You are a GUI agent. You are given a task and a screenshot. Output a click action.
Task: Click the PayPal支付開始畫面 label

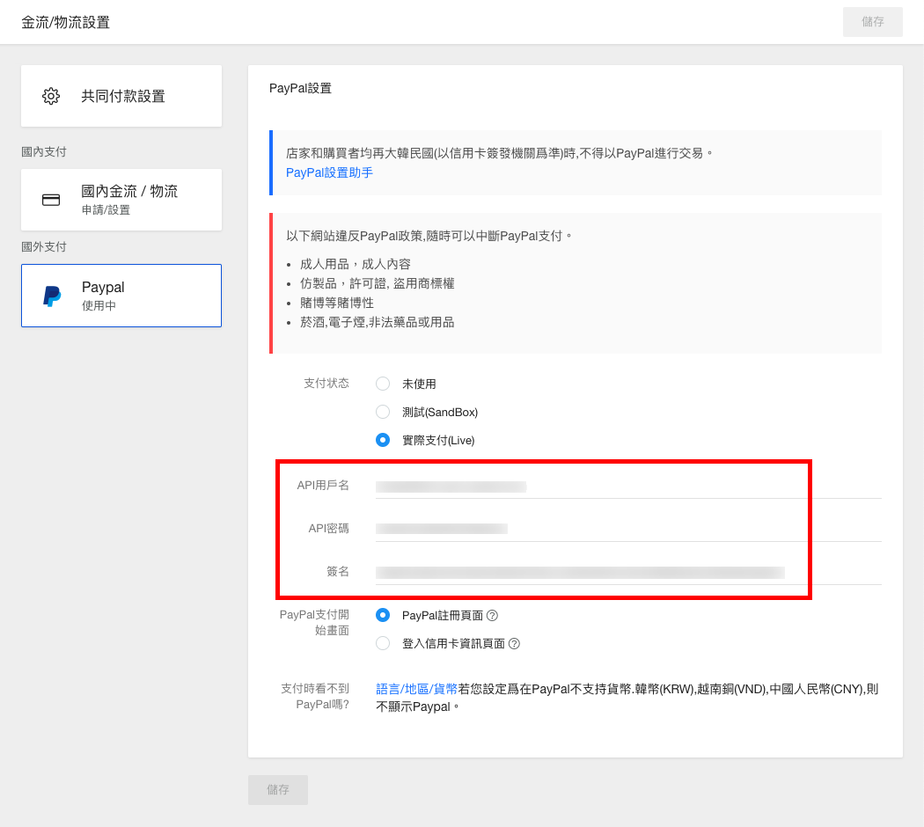click(x=314, y=623)
